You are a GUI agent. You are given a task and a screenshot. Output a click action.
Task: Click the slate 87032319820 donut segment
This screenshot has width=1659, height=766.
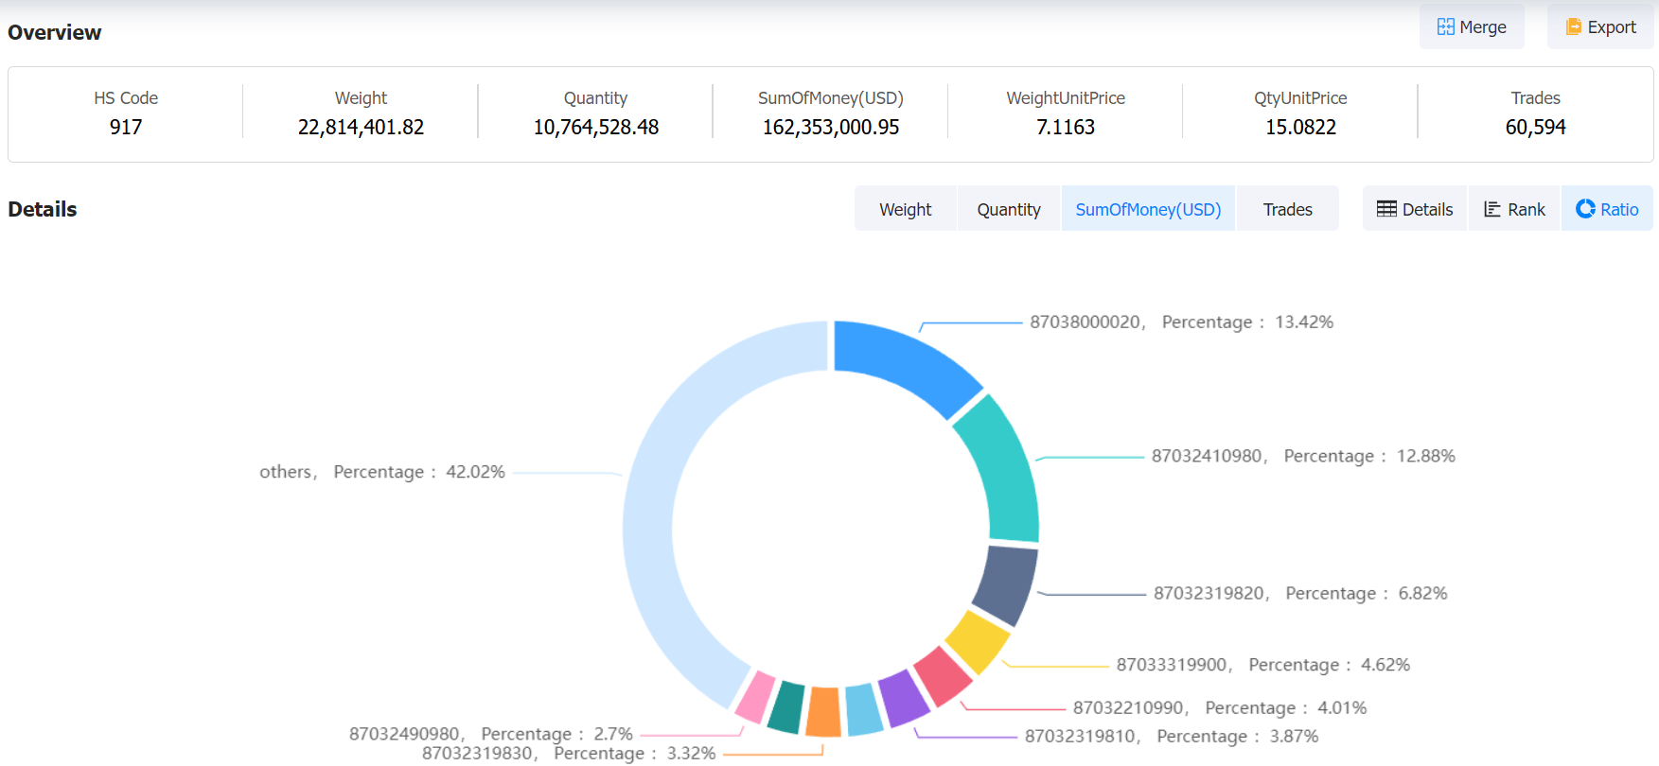pyautogui.click(x=1006, y=586)
